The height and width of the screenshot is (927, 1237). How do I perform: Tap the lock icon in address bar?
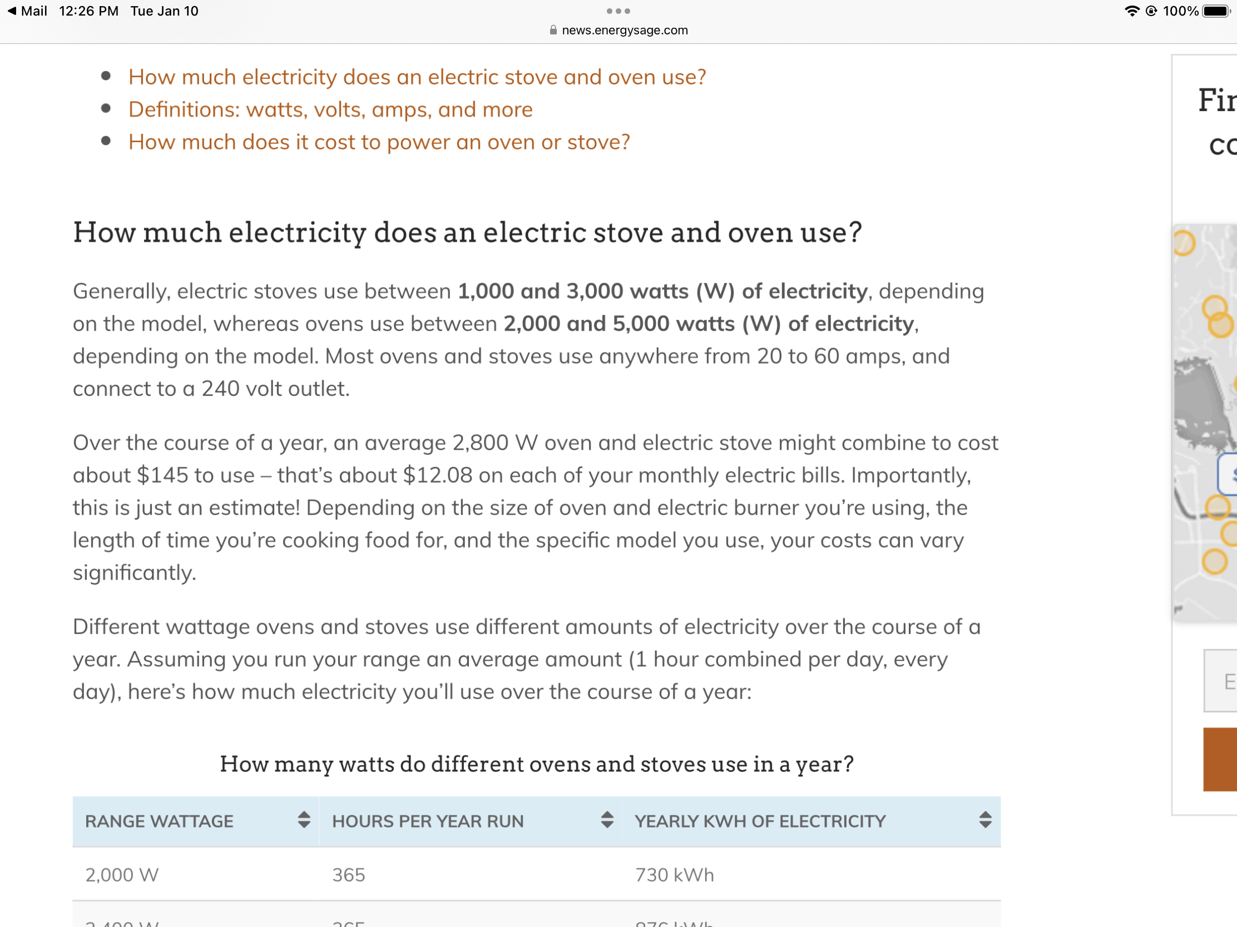pyautogui.click(x=552, y=30)
